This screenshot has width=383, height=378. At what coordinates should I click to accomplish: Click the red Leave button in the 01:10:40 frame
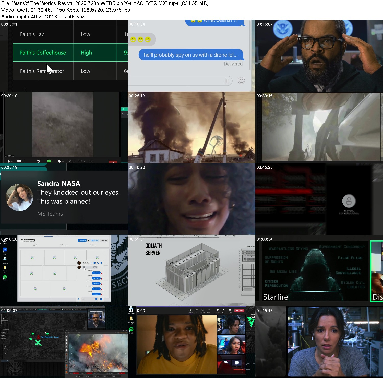[239, 311]
